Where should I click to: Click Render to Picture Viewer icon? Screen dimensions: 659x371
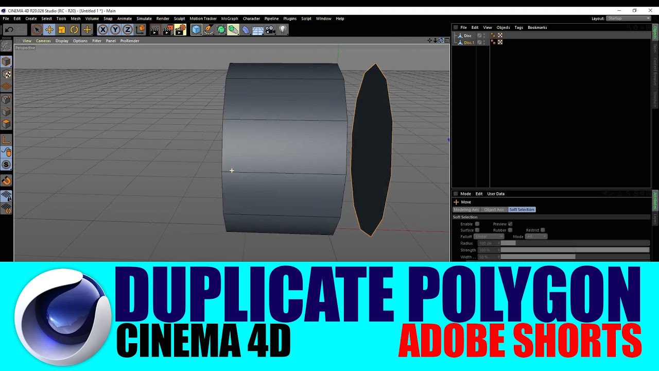(x=167, y=30)
